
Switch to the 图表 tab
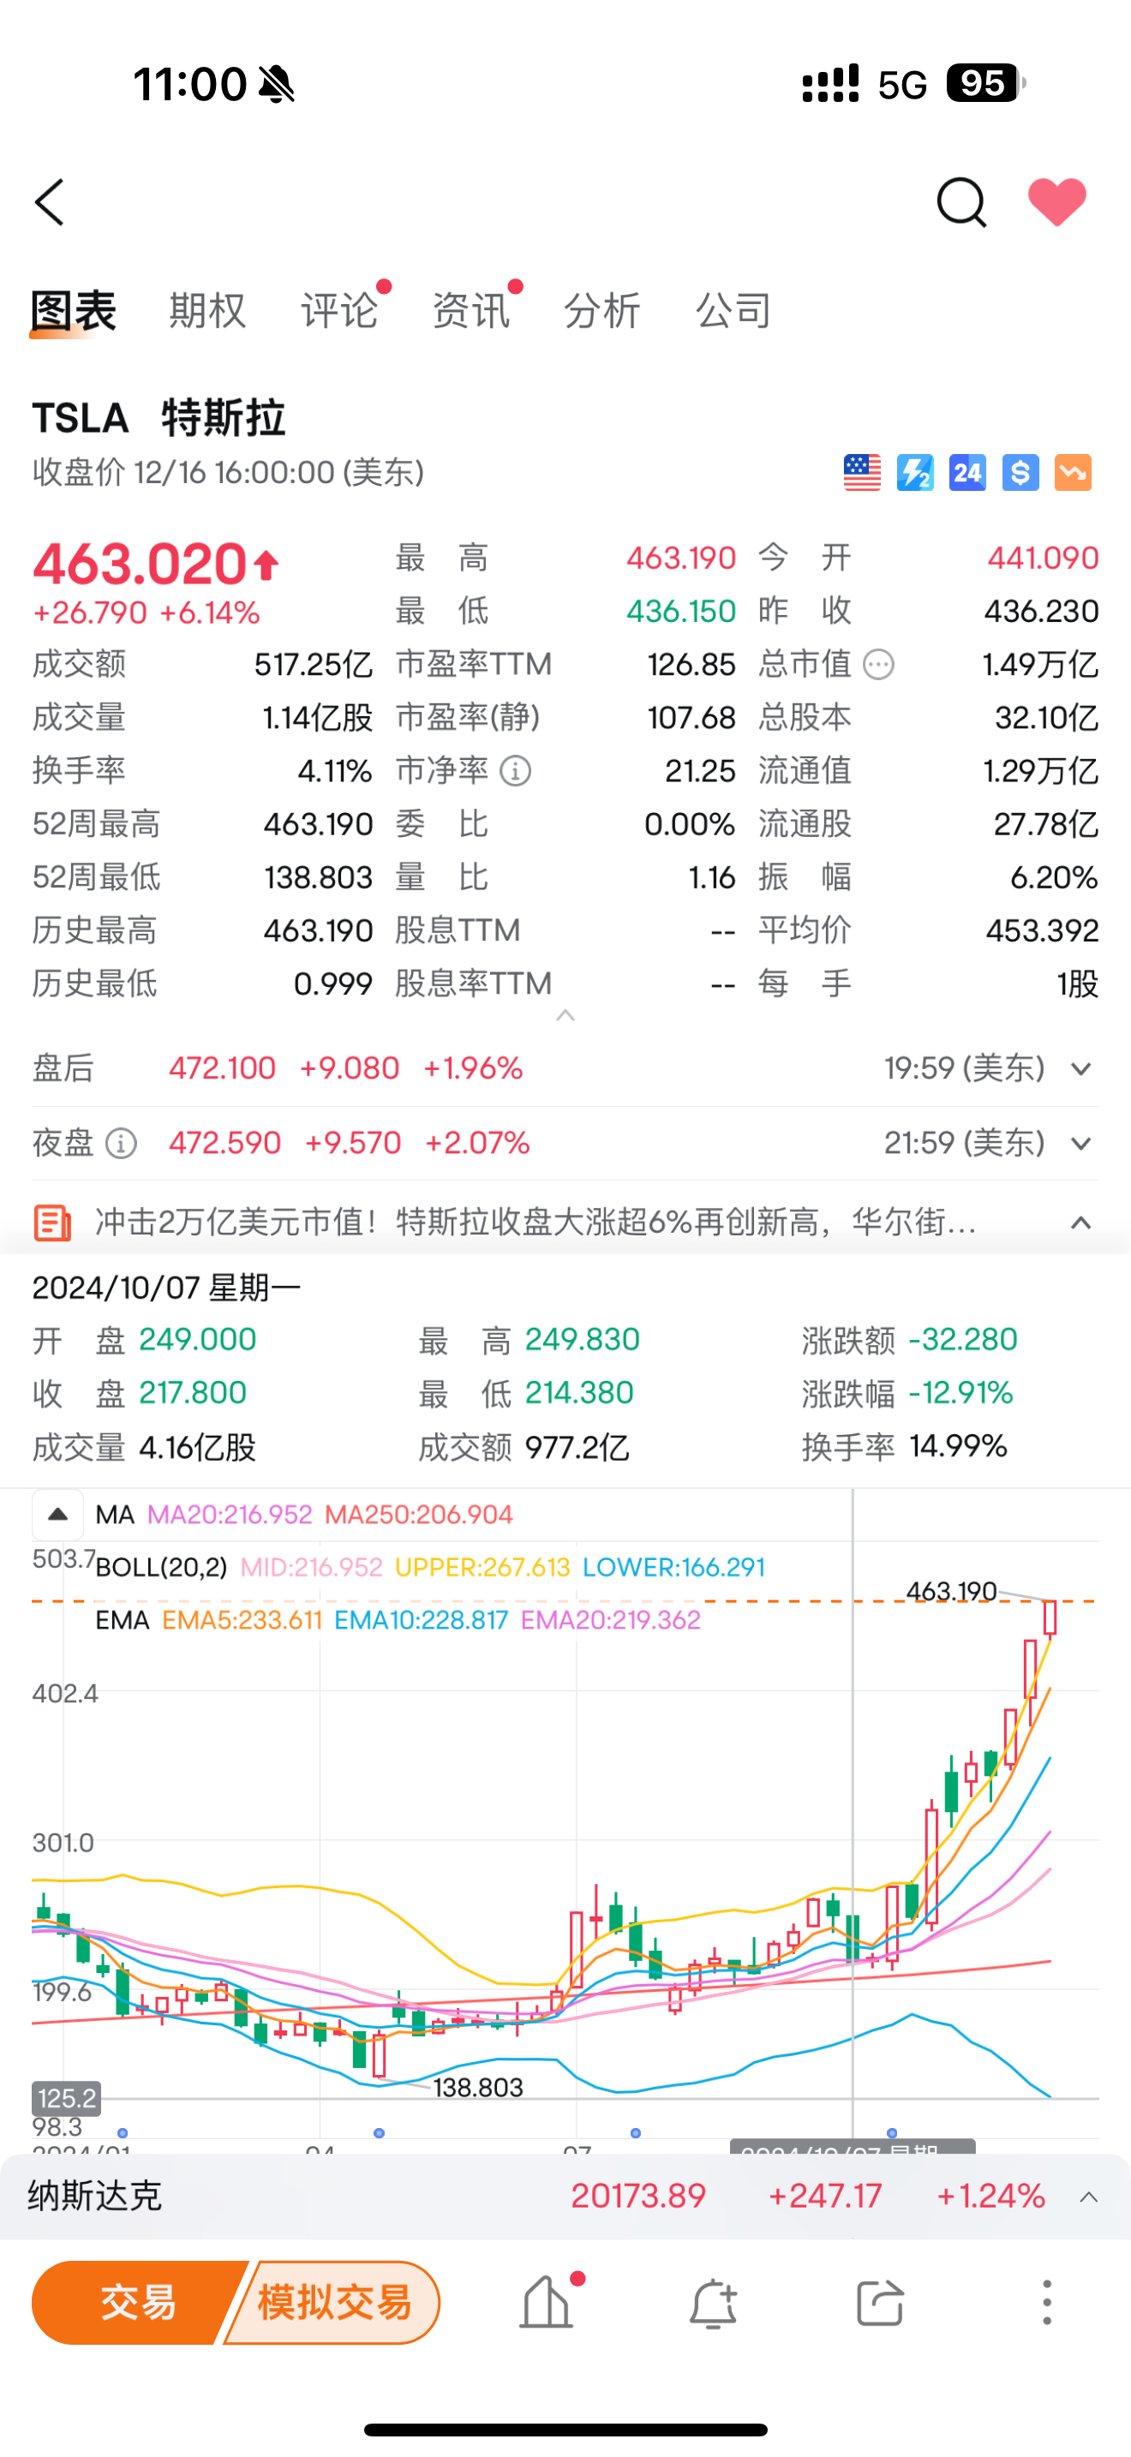(x=74, y=311)
